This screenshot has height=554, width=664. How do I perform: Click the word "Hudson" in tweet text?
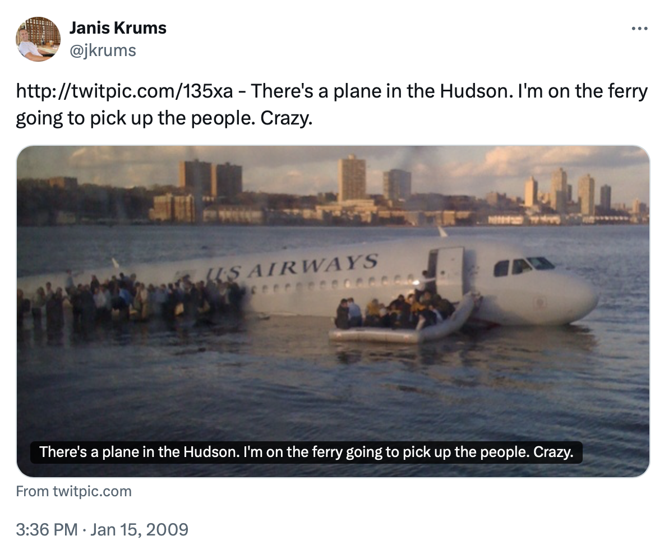[x=476, y=91]
